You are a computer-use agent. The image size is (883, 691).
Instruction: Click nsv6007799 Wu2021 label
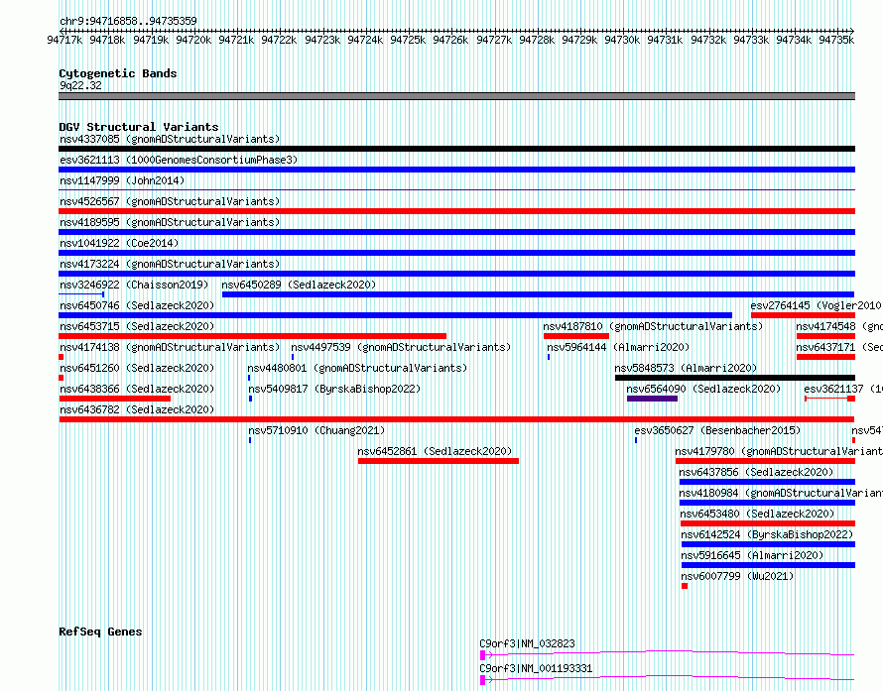click(737, 576)
